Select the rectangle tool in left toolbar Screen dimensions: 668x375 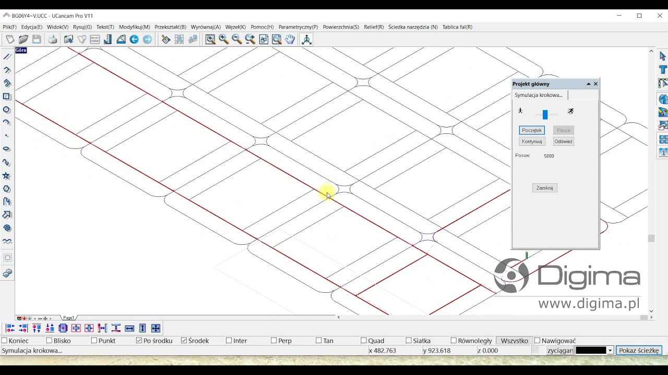point(7,96)
